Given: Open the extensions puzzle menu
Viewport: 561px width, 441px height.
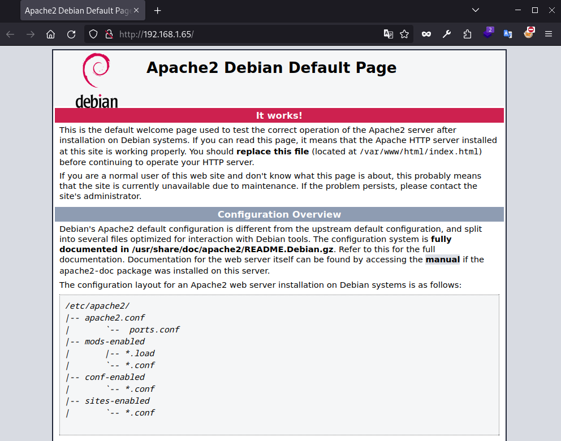Looking at the screenshot, I should [467, 34].
